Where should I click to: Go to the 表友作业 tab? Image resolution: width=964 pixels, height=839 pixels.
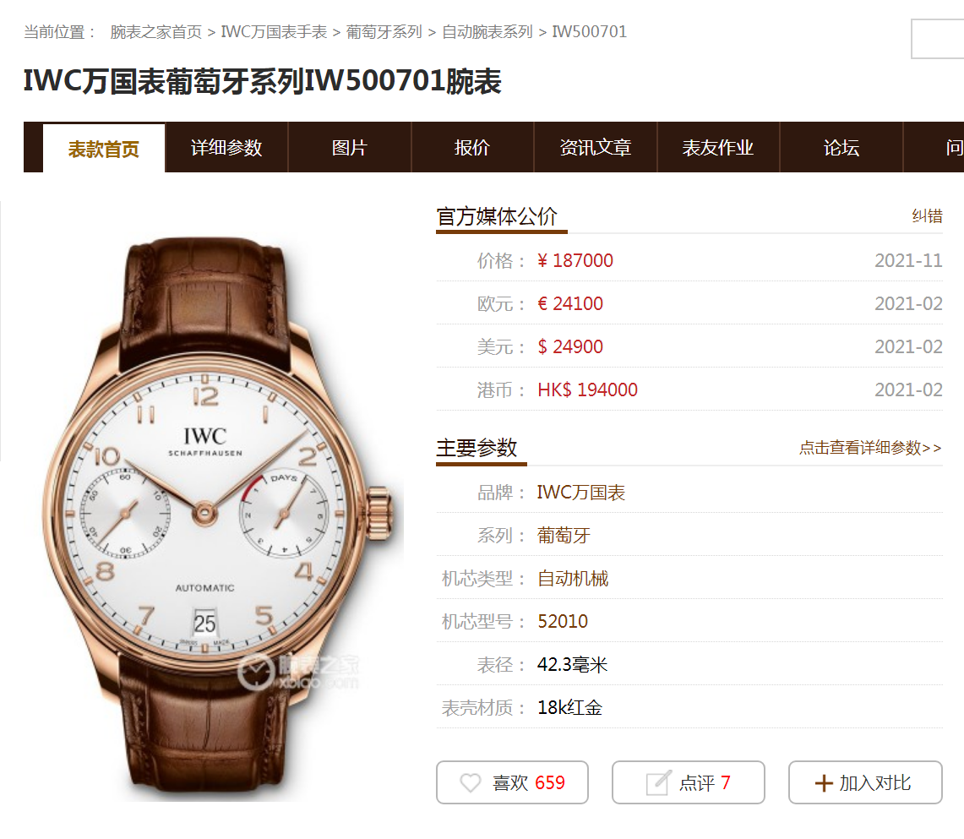click(718, 148)
